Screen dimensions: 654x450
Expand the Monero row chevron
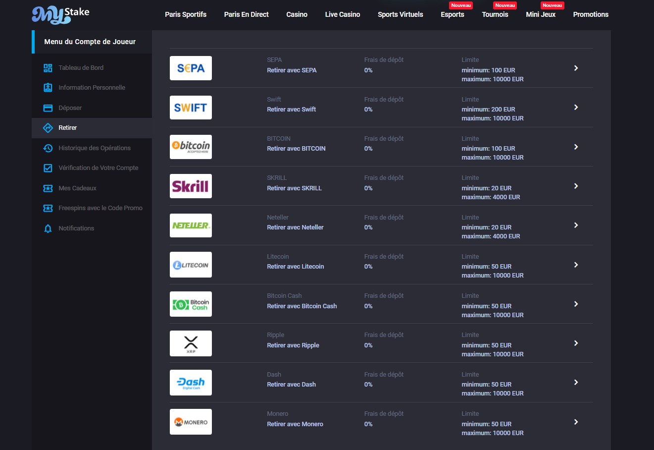(576, 422)
